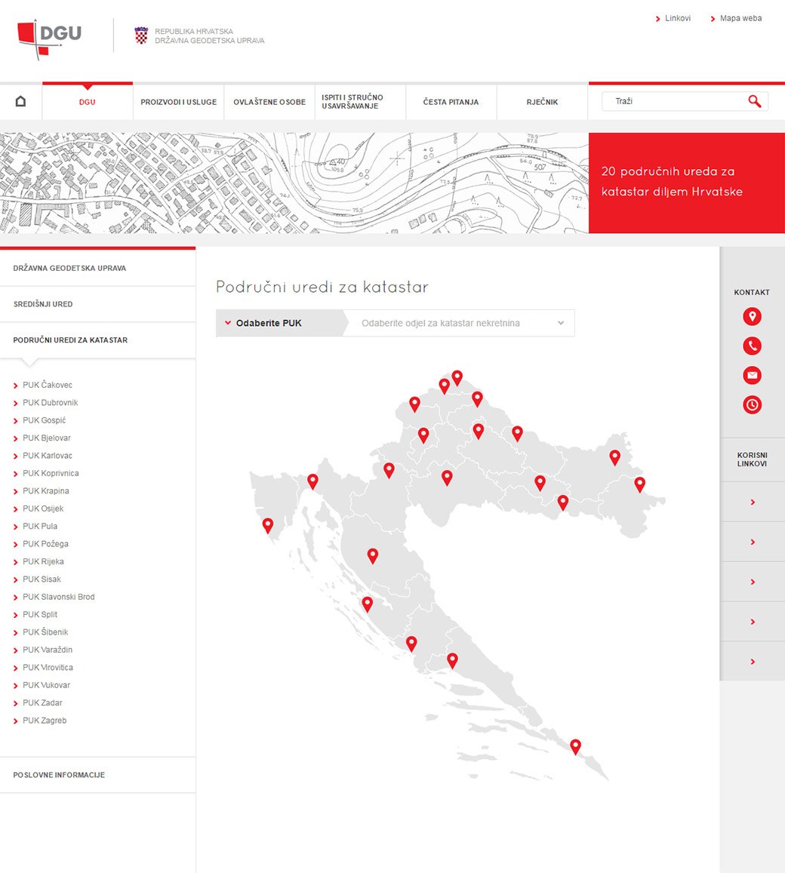Click the clock icon for working hours
This screenshot has width=785, height=873.
click(752, 404)
